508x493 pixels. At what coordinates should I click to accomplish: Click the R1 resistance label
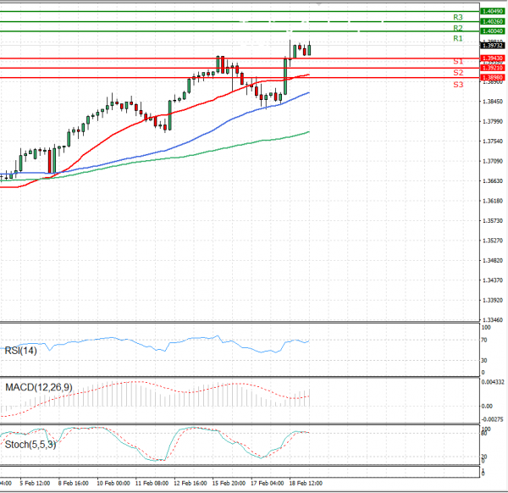[458, 38]
